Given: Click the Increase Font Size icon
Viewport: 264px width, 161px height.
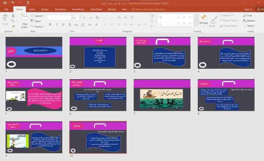Looking at the screenshot, I should [84, 17].
